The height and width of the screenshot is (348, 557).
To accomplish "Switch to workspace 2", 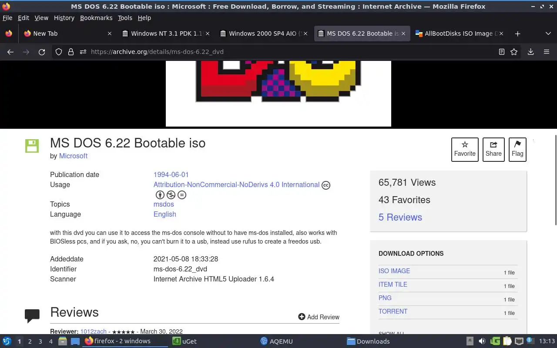I will pos(30,341).
